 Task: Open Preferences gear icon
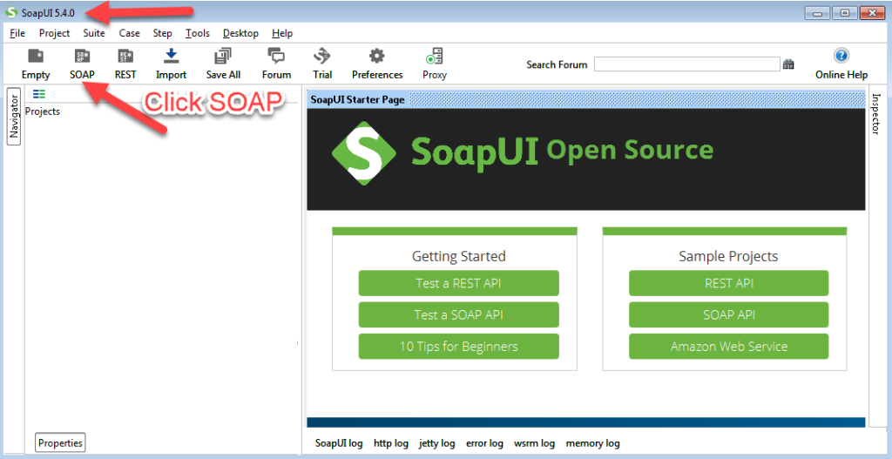click(376, 56)
